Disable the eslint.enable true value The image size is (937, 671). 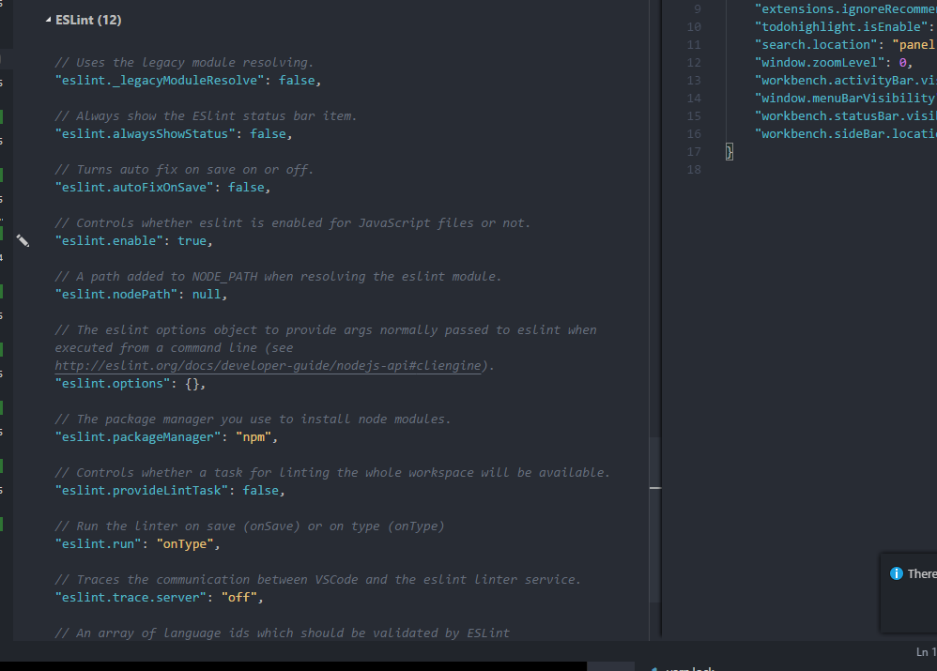pos(192,240)
